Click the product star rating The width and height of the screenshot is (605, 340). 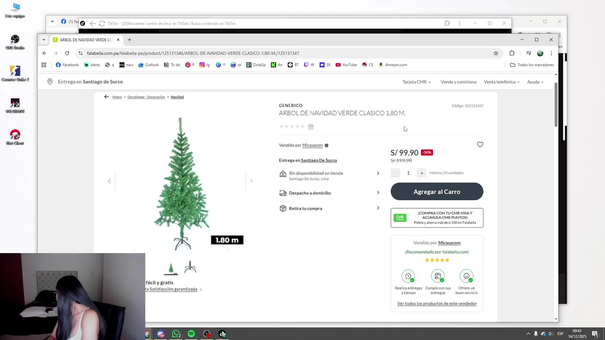tap(292, 126)
